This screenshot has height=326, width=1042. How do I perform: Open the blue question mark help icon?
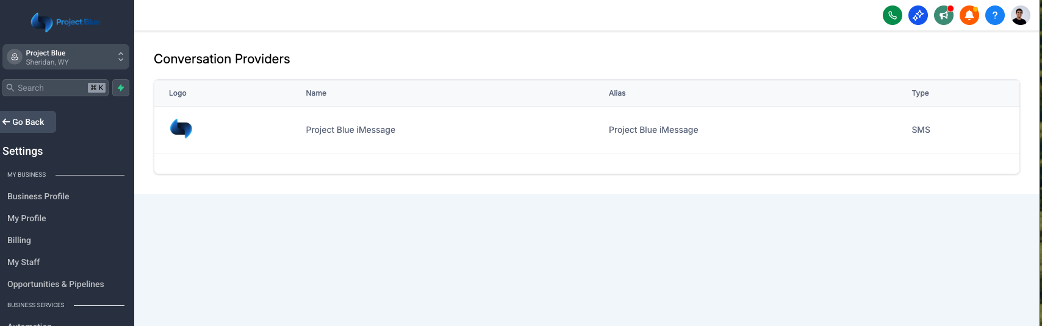click(x=995, y=15)
